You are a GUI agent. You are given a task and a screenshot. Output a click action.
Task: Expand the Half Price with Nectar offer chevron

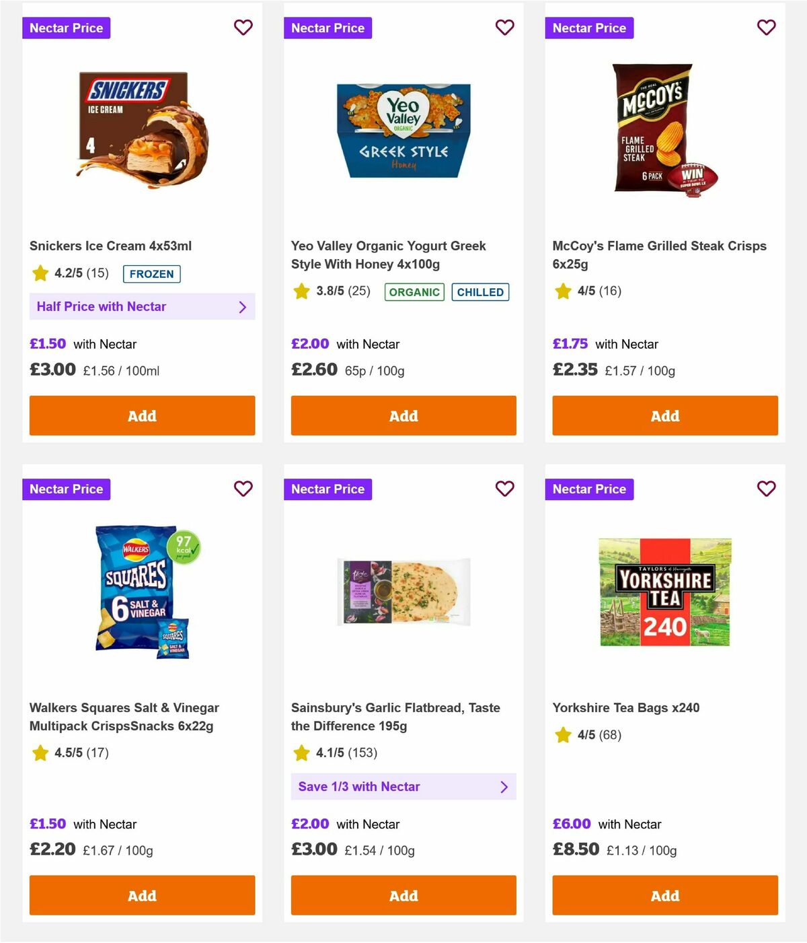243,306
